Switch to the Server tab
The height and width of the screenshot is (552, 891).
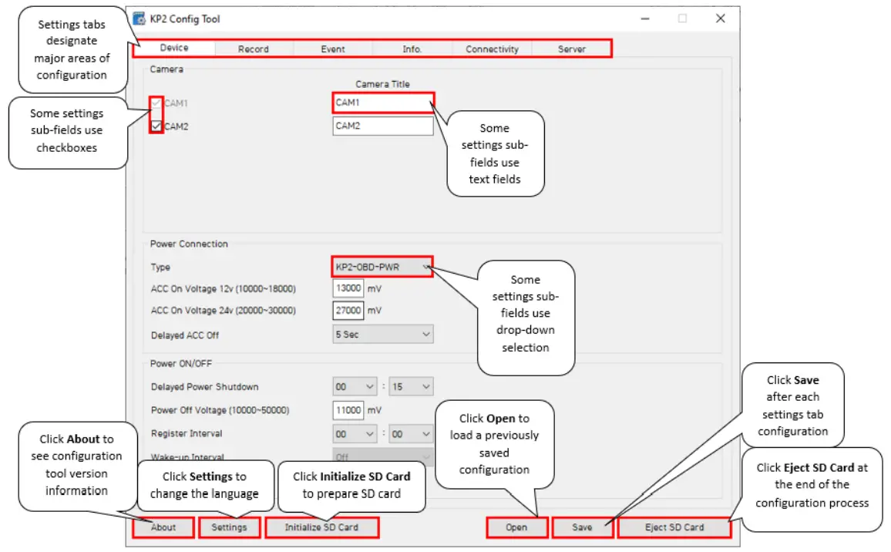[572, 48]
